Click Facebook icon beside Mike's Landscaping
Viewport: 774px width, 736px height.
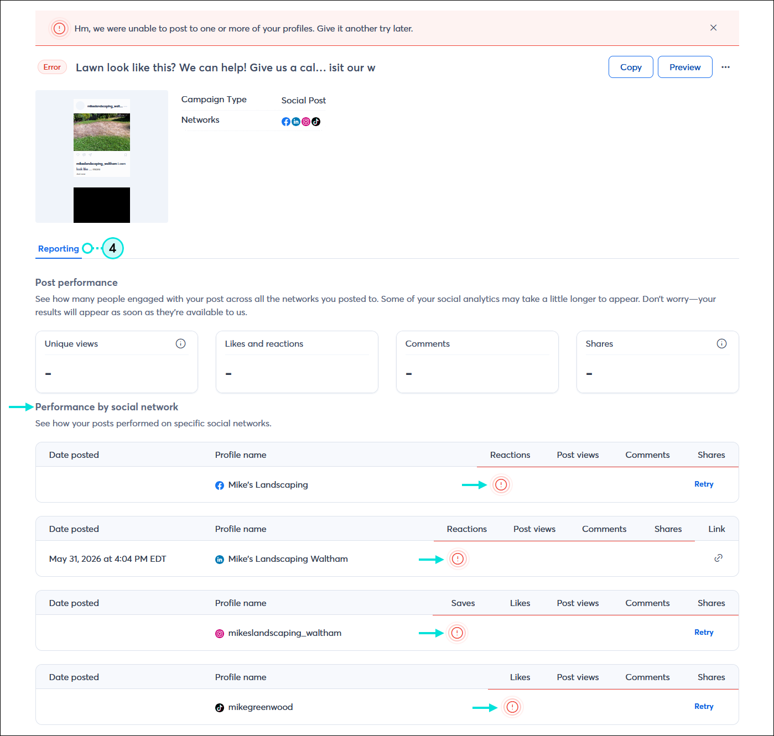220,486
